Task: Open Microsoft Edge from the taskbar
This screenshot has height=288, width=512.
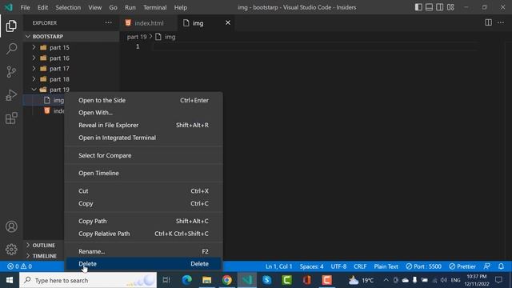Action: pos(186,280)
